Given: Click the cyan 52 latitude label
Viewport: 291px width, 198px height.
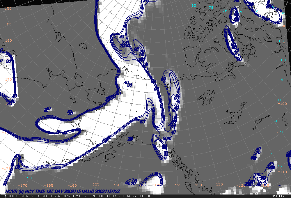Looking at the screenshot, I should point(280,166).
